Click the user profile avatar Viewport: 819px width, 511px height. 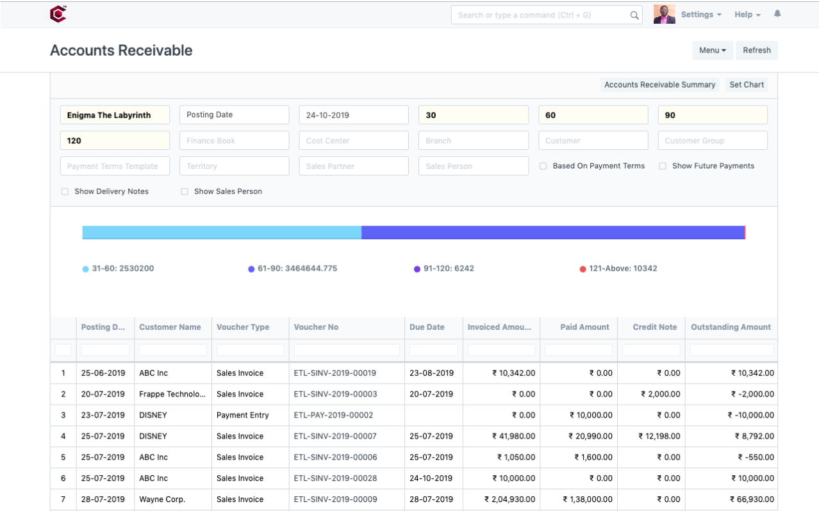point(664,13)
